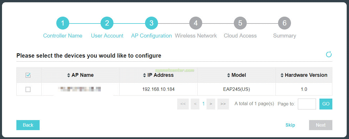
Task: Select step 5 Cloud Access
Action: 240,23
